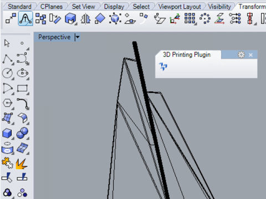Viewport: 266px width, 199px height.
Task: Select the Trim tool
Action: 7,177
